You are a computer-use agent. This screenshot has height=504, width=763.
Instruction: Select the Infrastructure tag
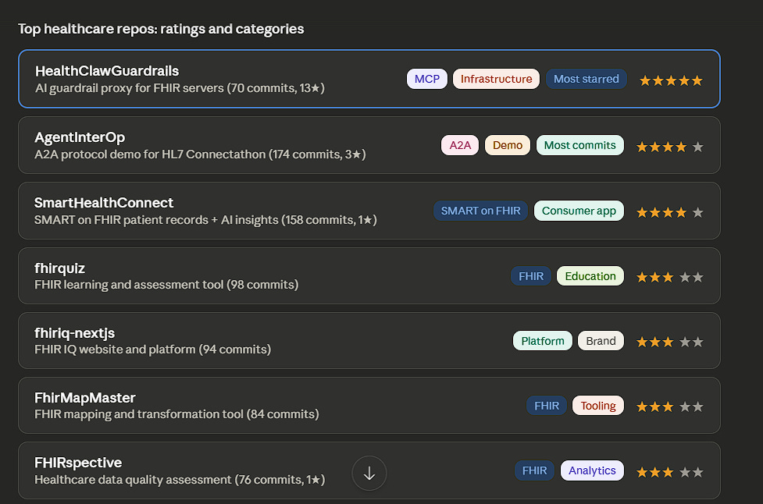click(496, 79)
